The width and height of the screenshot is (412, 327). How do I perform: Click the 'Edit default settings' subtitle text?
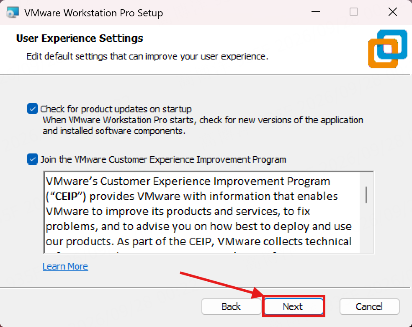point(147,56)
